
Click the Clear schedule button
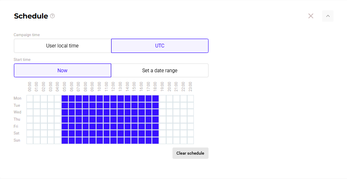(x=190, y=153)
